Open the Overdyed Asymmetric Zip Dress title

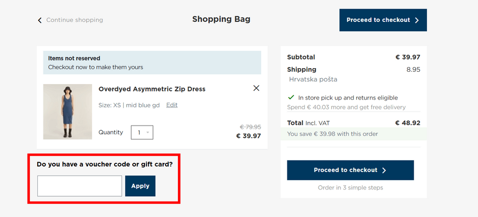(152, 89)
